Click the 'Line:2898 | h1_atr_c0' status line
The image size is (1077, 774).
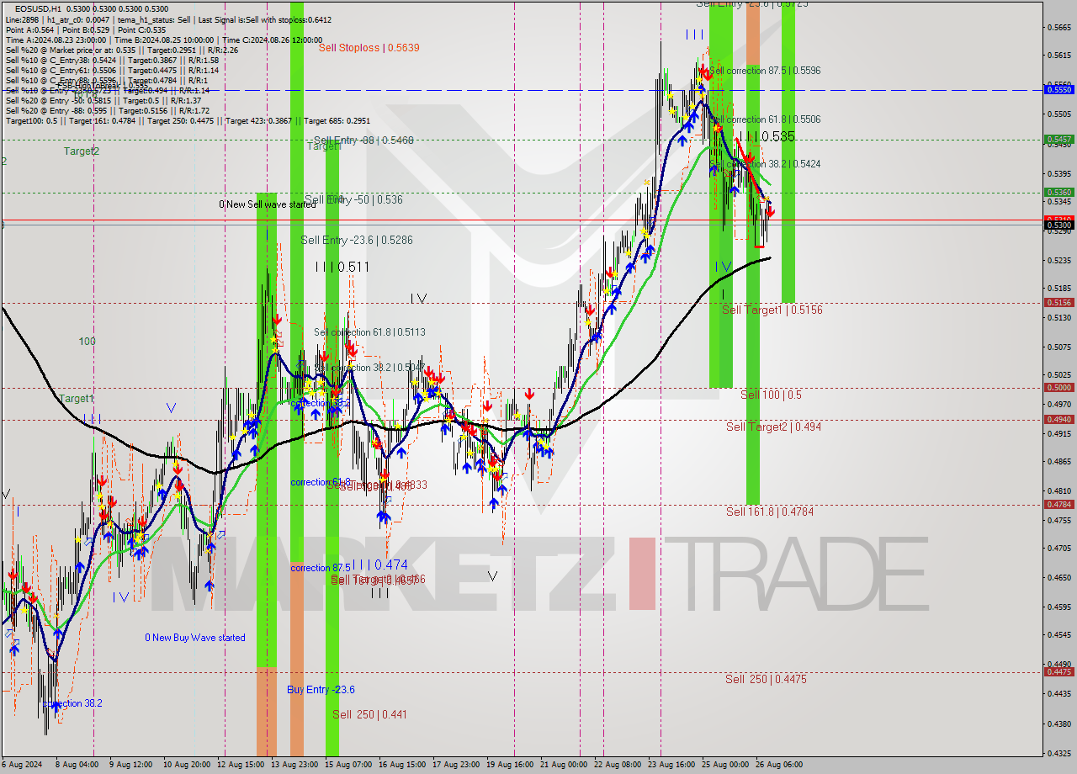pyautogui.click(x=168, y=19)
